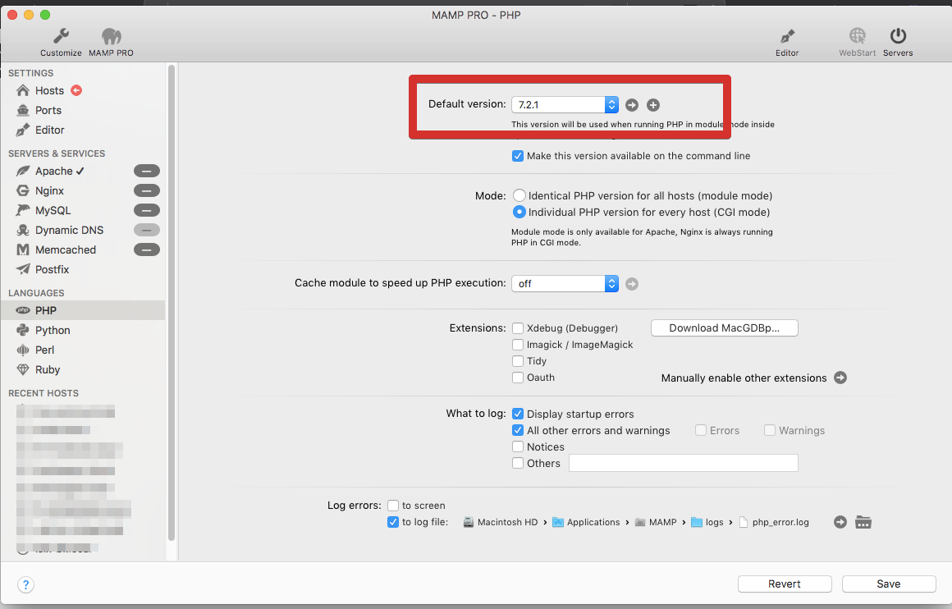Select Individual PHP version CGI mode
The height and width of the screenshot is (609, 952).
point(519,212)
